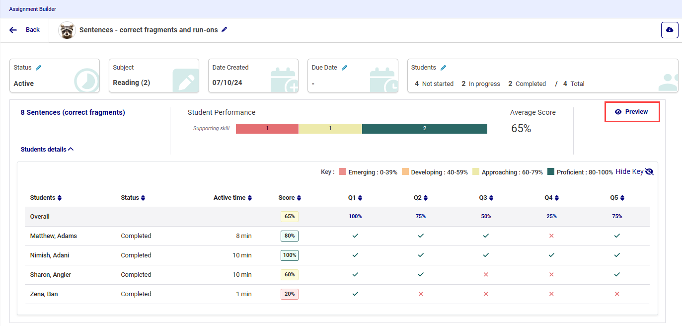Edit Students using the pencil icon
The image size is (682, 326).
pyautogui.click(x=444, y=68)
